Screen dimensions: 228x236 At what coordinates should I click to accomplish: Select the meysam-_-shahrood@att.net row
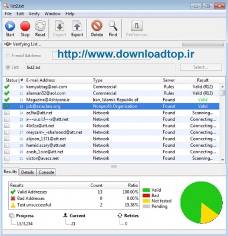[111, 132]
